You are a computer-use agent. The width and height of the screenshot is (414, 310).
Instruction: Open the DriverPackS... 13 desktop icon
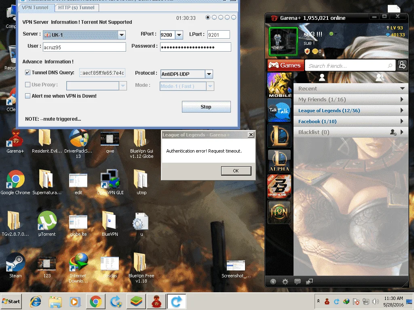pos(78,144)
